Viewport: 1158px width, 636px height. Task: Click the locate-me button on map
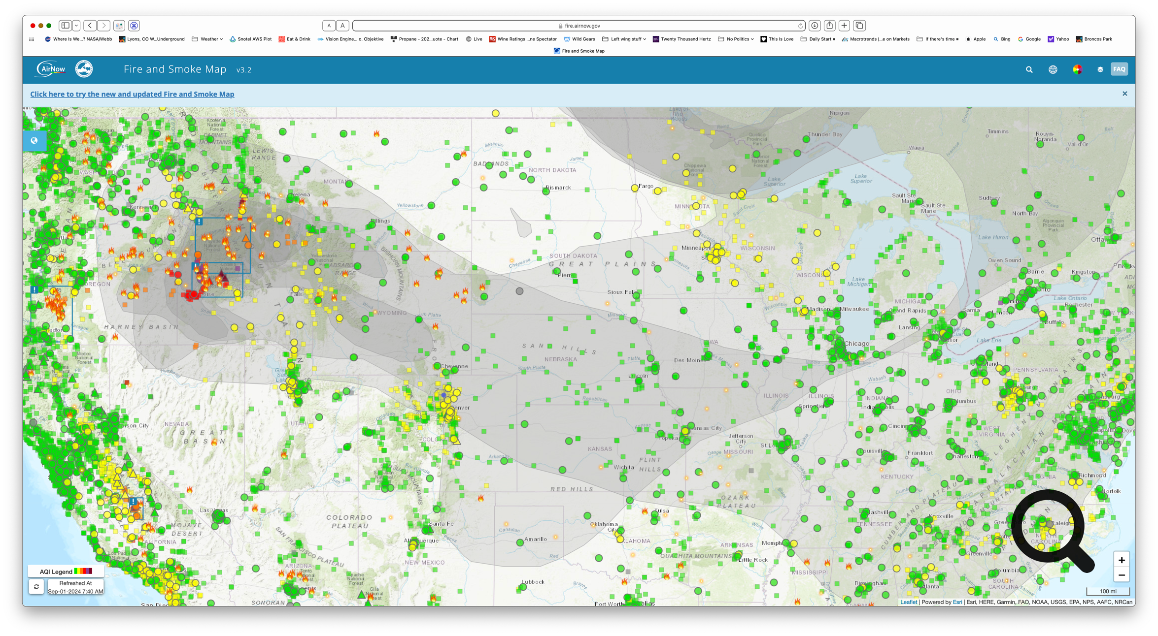[34, 141]
